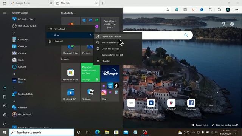242x136 pixels.
Task: Open the Documents shortcut in Start sidebar
Action: pyautogui.click(x=5, y=97)
